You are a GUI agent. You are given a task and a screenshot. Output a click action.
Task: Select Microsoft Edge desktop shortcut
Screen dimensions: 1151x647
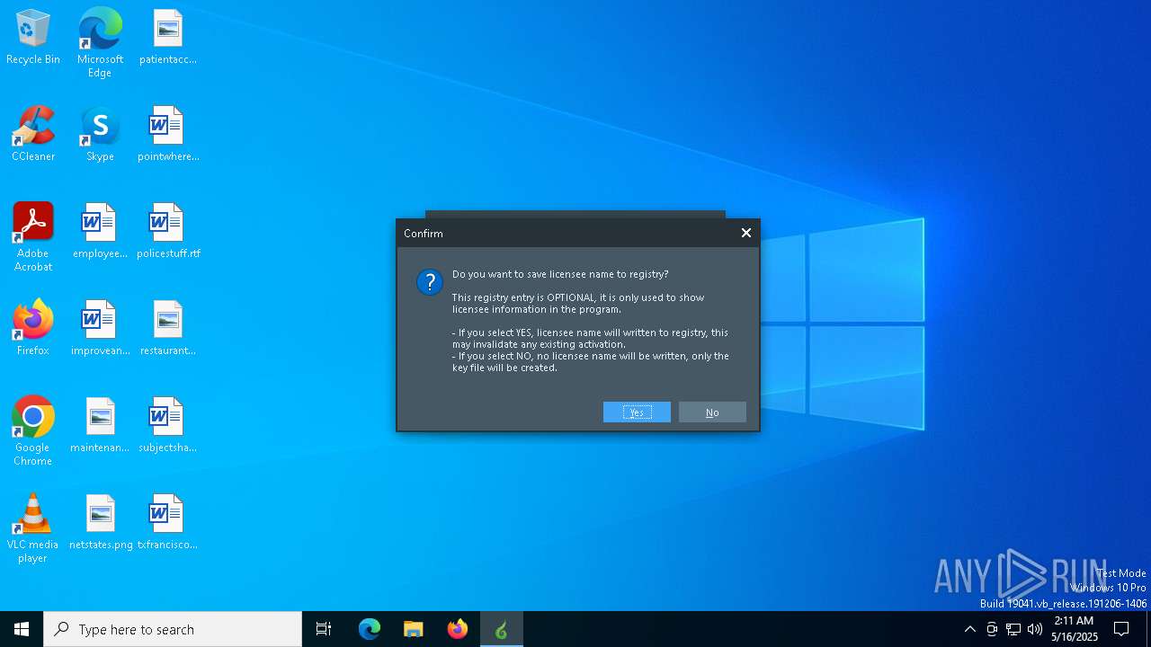100,43
